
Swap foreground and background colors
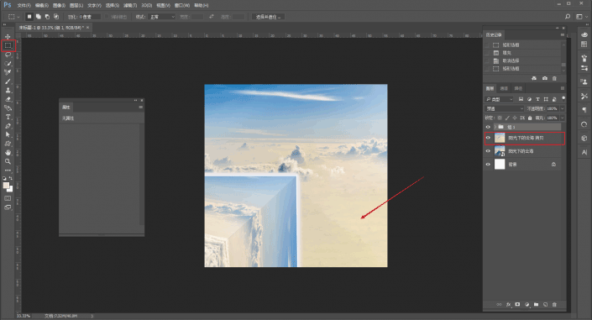pos(11,178)
